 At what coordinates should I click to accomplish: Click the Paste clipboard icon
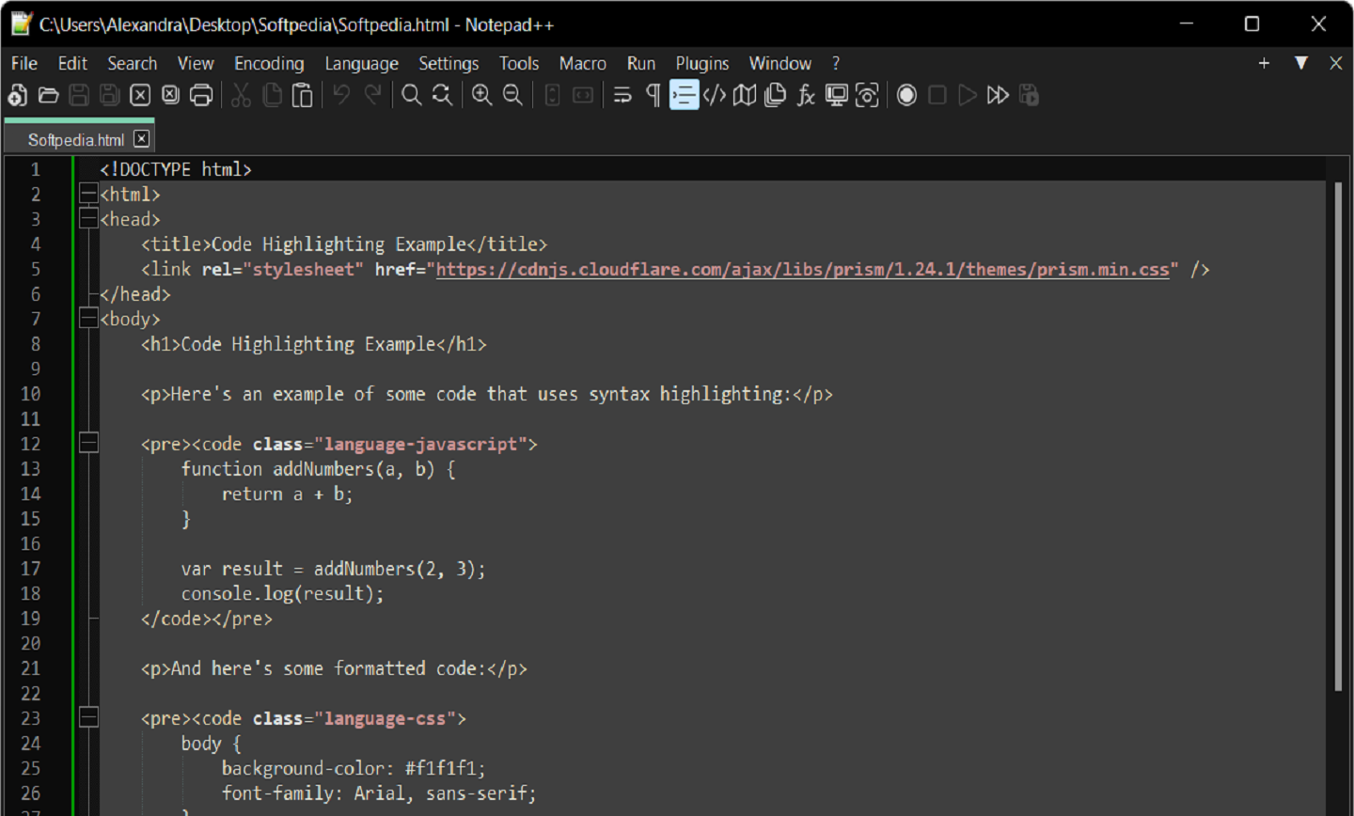click(302, 95)
